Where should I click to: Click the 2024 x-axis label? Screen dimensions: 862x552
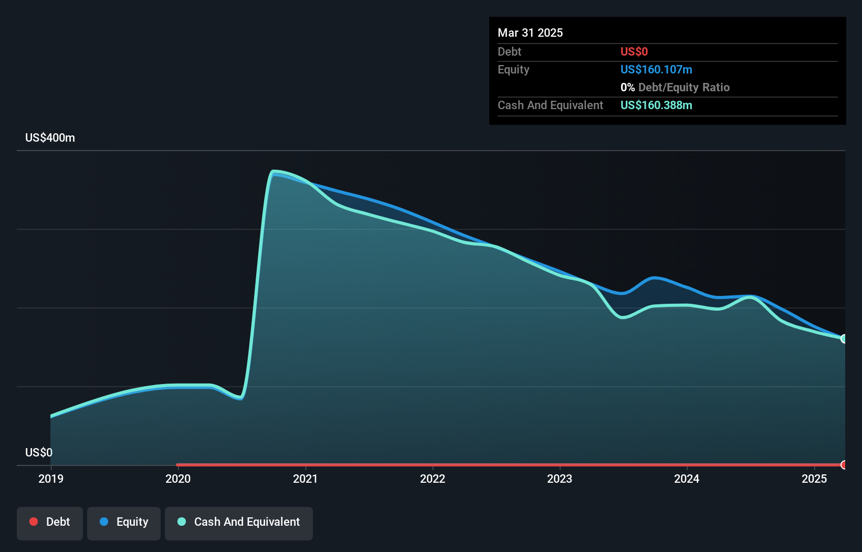click(x=687, y=479)
